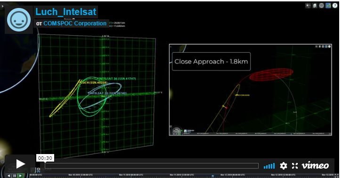Open the Luch_Intelsat video title link
This screenshot has width=342, height=178.
point(65,12)
